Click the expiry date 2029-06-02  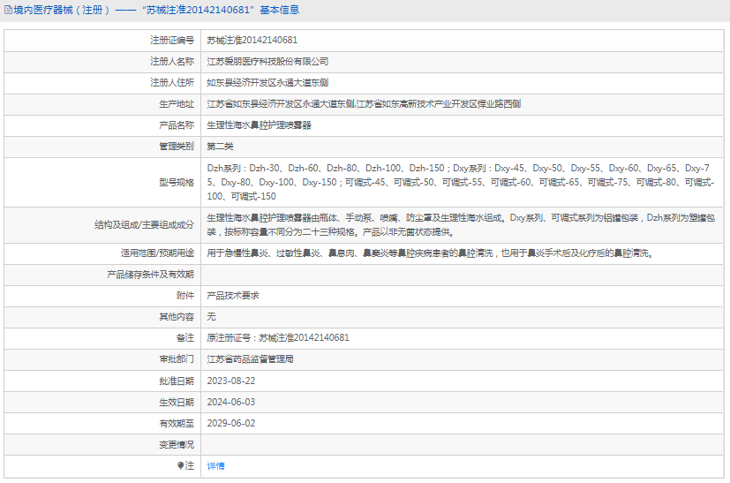(231, 423)
